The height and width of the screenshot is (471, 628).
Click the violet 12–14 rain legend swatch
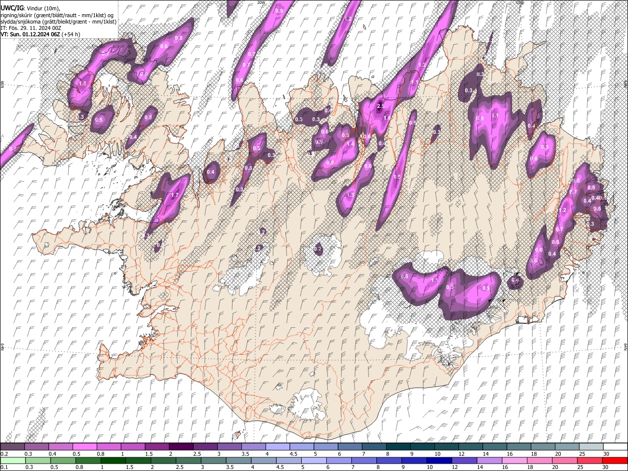(x=464, y=460)
